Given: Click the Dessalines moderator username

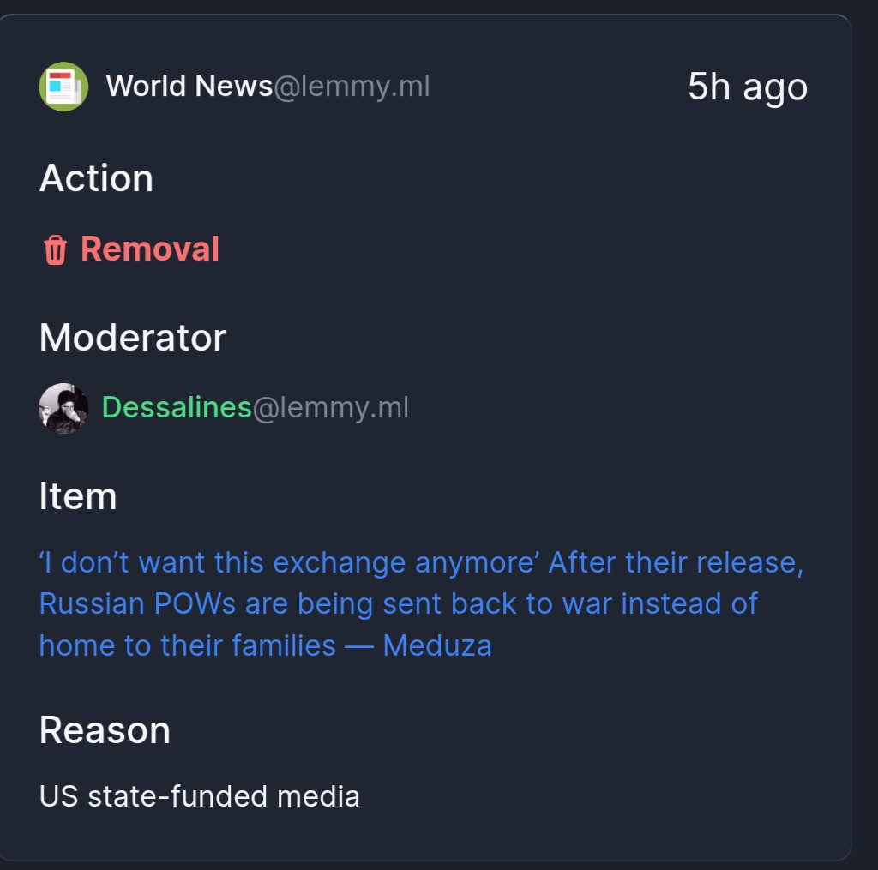Looking at the screenshot, I should pyautogui.click(x=177, y=407).
